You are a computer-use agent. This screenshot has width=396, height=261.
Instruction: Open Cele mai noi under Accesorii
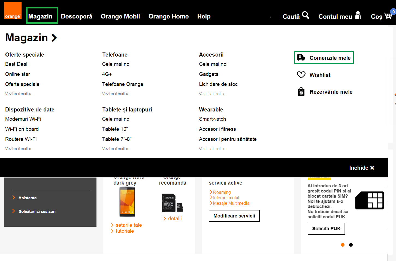[x=213, y=64]
